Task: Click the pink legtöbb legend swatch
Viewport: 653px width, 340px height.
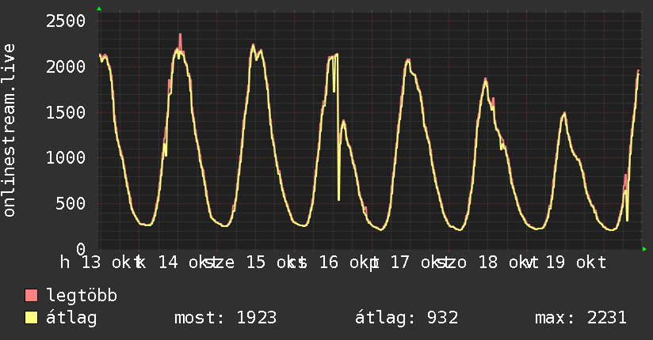Action: click(31, 295)
